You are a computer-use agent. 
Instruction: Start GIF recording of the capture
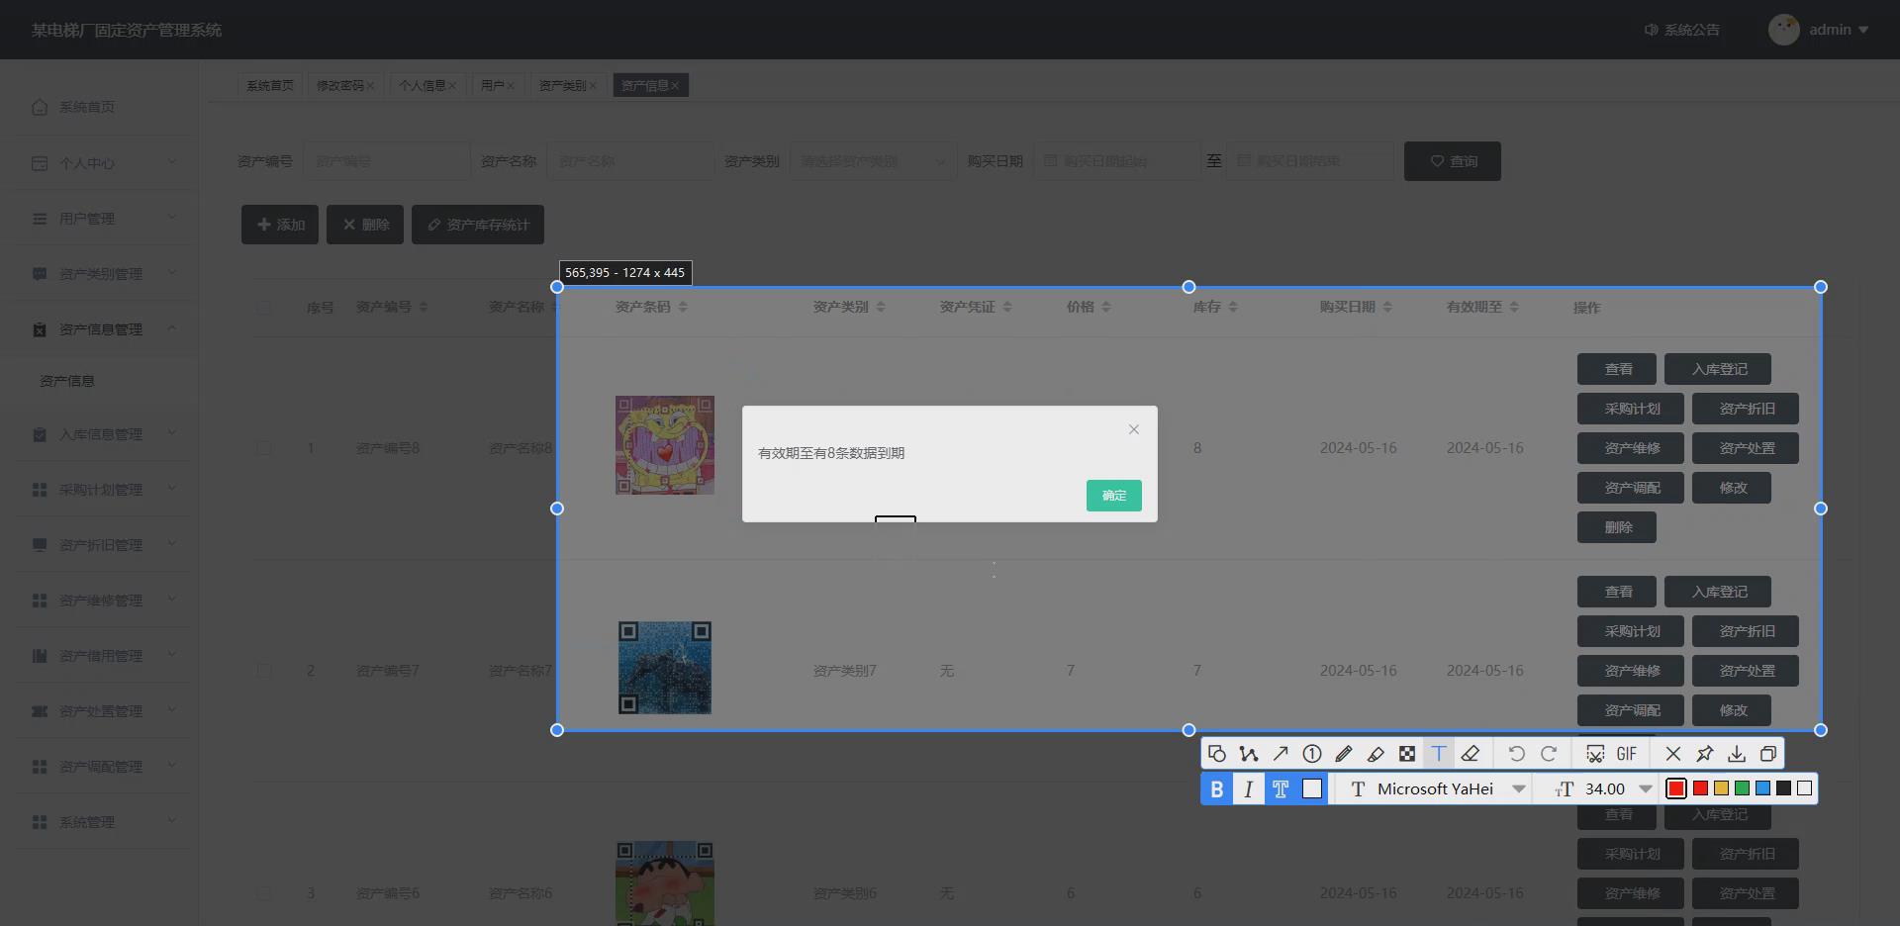(x=1626, y=753)
